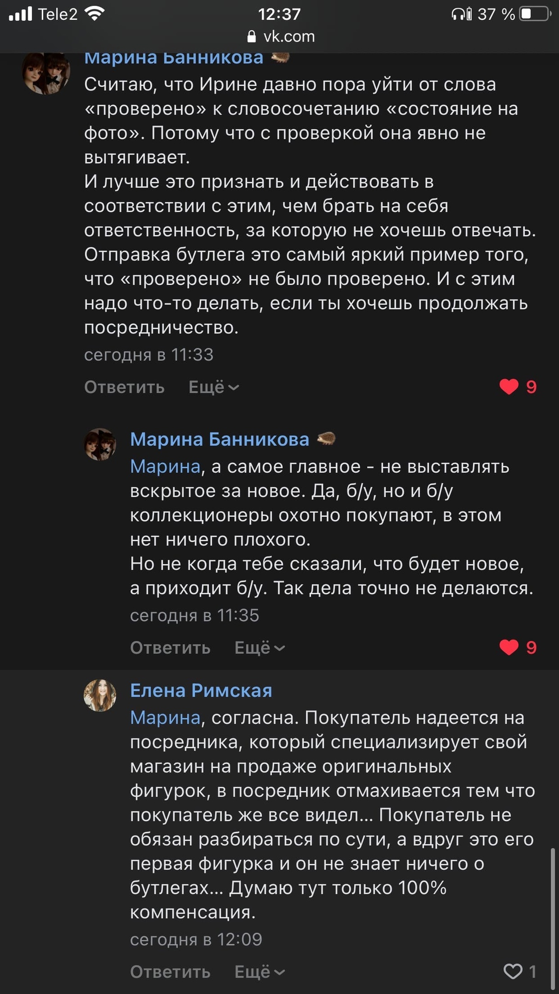Like Marina's 11:33 comment with the heart
Screen dimensions: 559x994
509,387
